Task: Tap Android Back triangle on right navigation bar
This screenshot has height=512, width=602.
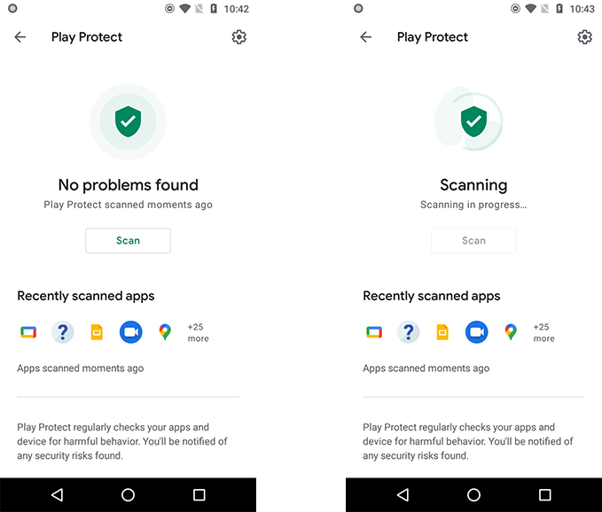Action: [403, 495]
